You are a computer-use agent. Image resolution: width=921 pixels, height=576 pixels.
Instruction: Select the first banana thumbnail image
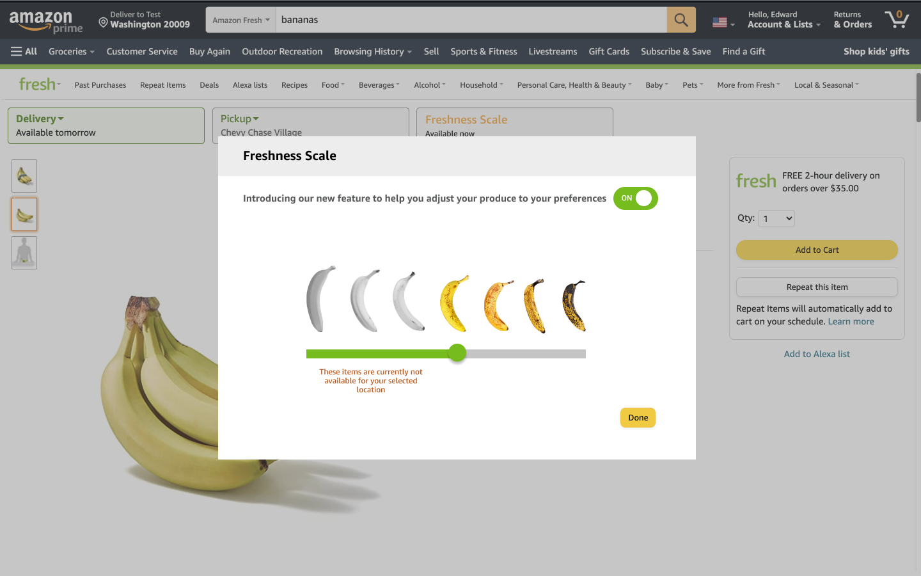[x=24, y=176]
